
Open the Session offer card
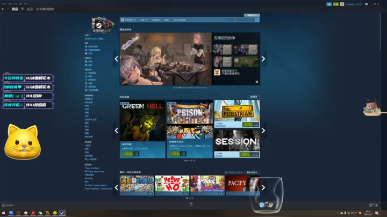pos(237,144)
